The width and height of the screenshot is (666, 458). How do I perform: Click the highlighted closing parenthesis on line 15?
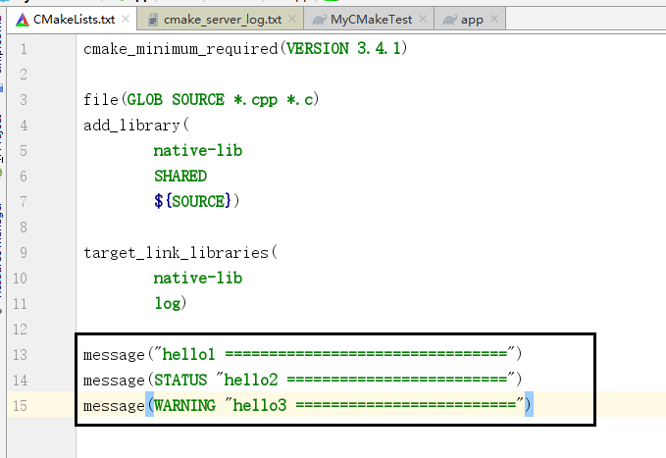click(529, 404)
